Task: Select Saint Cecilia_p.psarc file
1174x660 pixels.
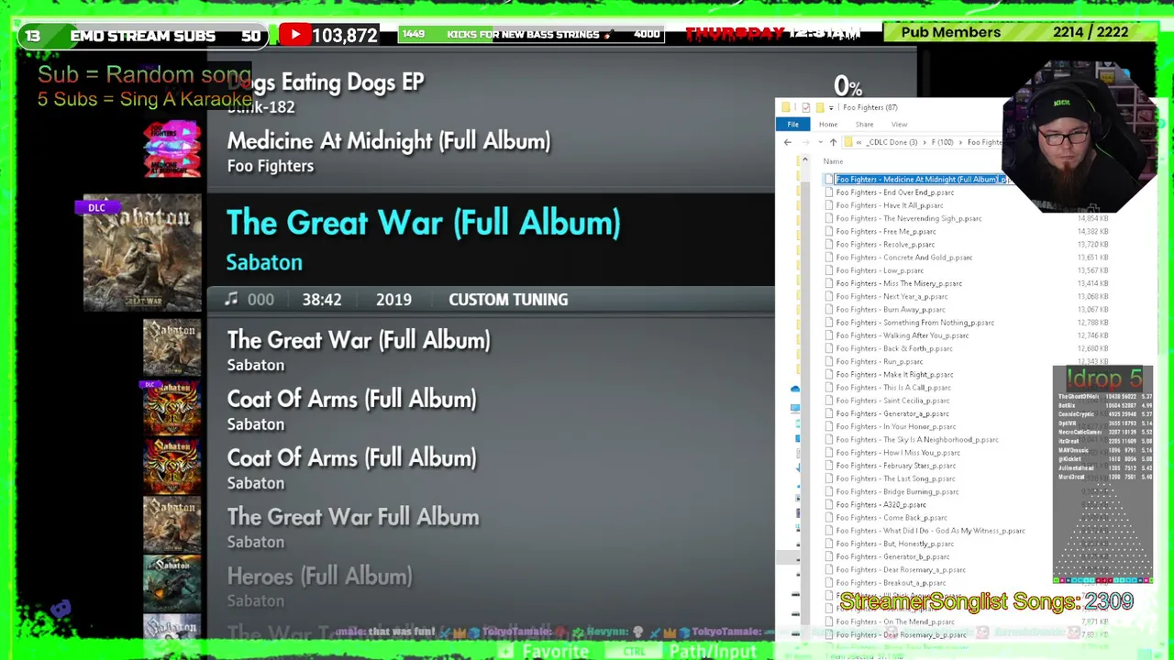Action: point(892,401)
